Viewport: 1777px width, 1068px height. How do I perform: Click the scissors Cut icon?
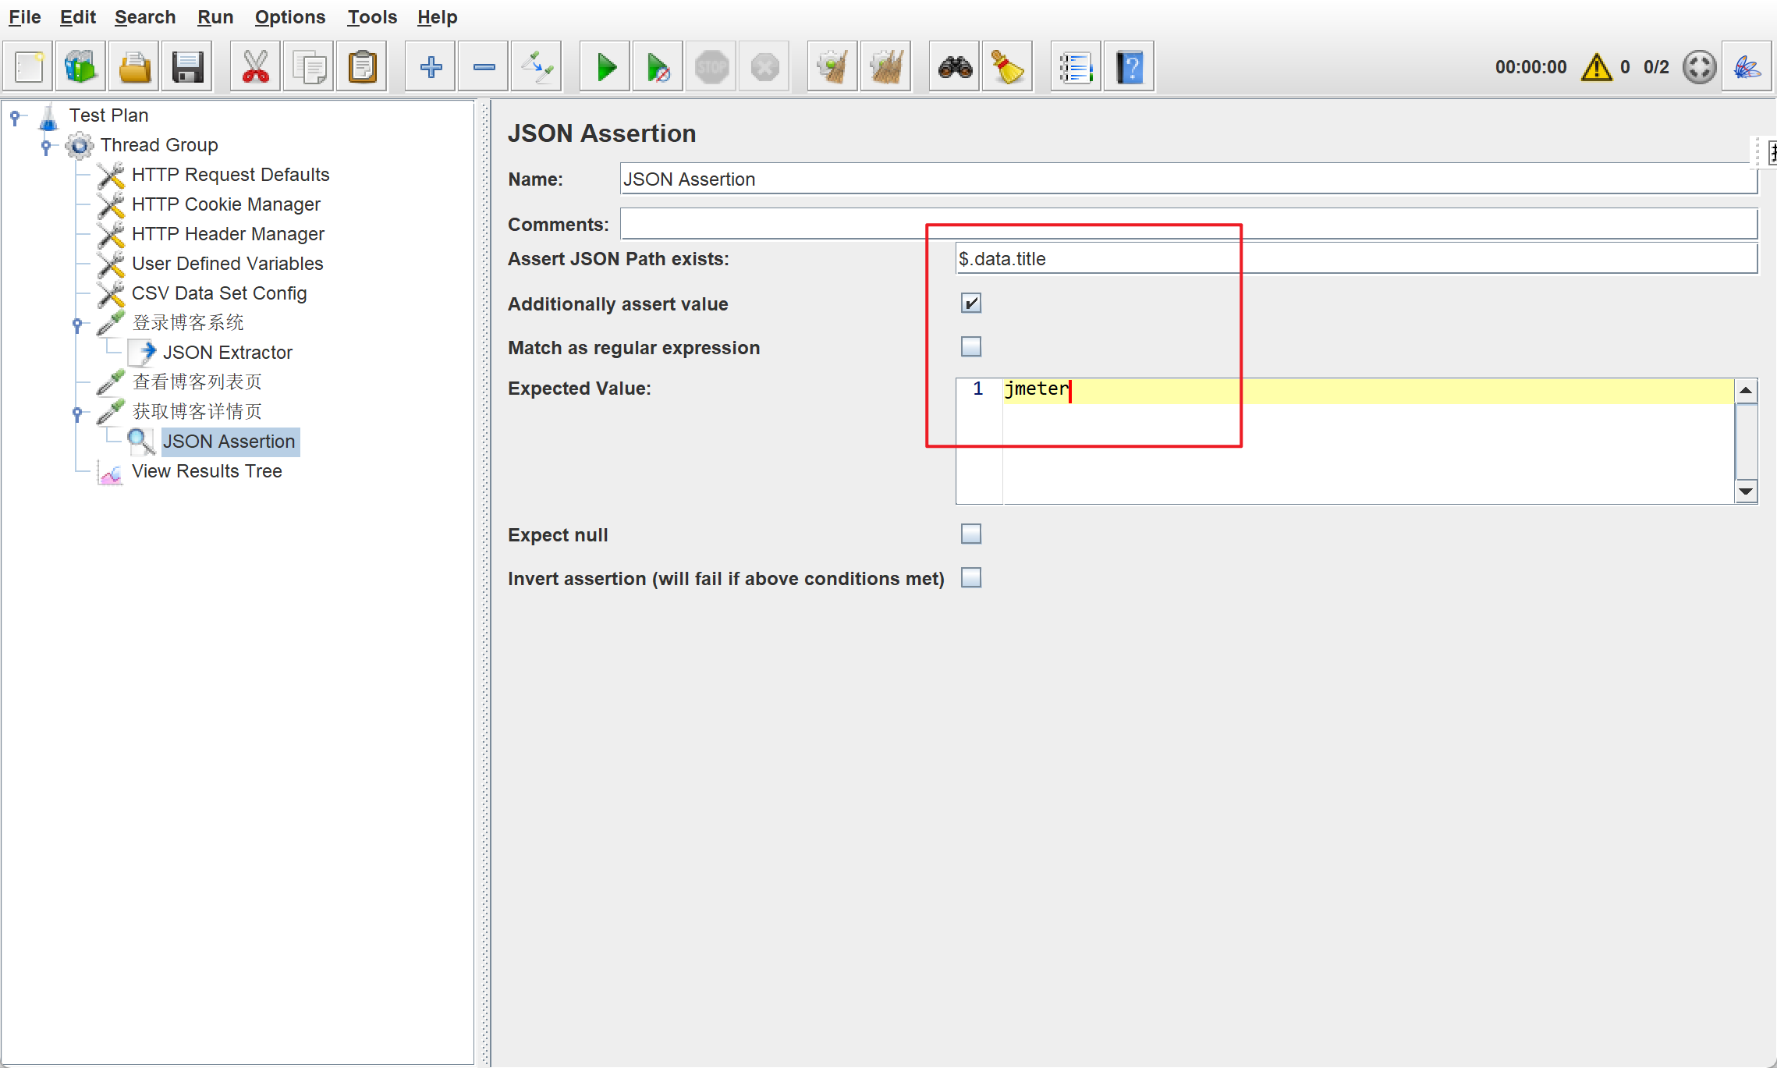(x=256, y=67)
